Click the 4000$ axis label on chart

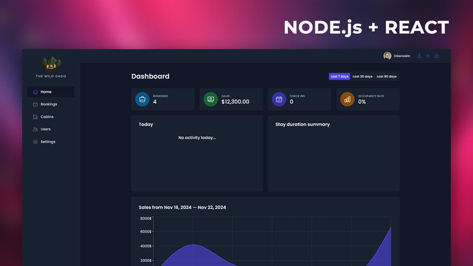click(146, 246)
